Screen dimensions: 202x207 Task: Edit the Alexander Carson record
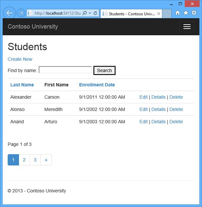point(143,97)
